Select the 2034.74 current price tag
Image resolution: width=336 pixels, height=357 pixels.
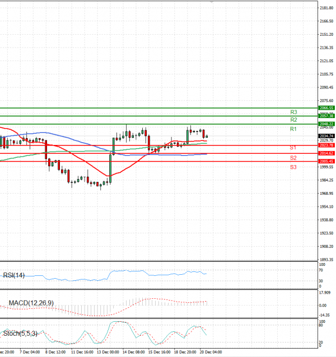point(326,136)
